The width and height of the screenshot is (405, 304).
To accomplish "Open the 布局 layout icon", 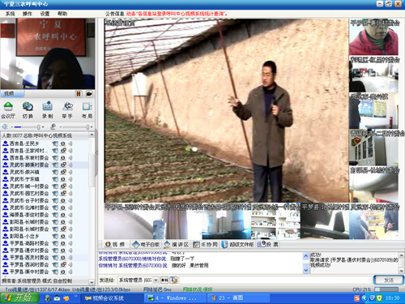I will 87,110.
